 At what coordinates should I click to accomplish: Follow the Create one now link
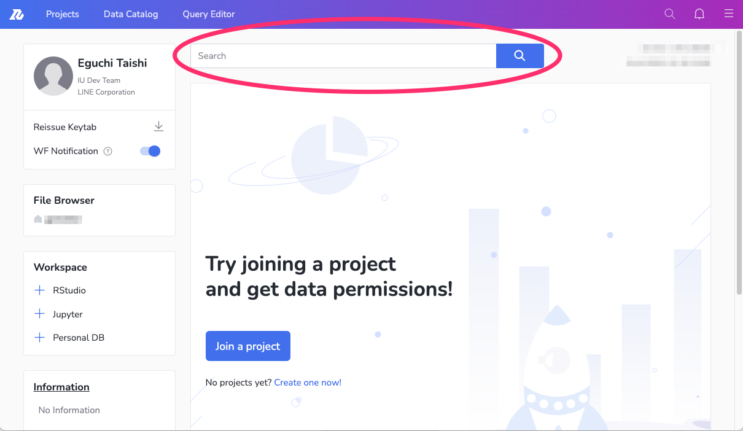(x=308, y=382)
